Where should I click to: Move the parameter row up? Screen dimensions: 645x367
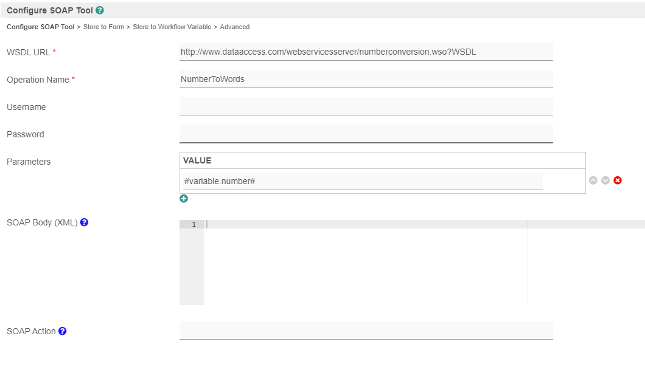pyautogui.click(x=593, y=180)
